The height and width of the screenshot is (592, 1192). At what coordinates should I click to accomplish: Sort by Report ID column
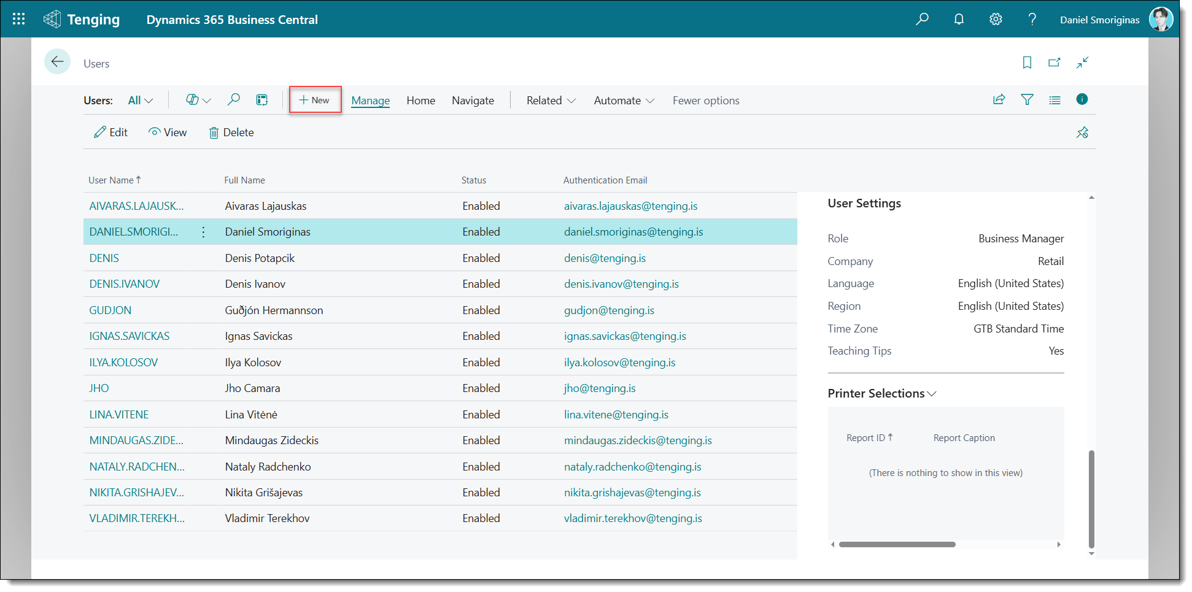pos(869,438)
